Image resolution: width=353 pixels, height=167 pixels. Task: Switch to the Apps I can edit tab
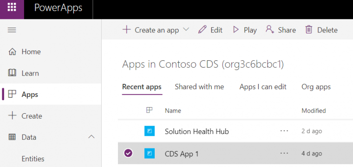coord(263,87)
